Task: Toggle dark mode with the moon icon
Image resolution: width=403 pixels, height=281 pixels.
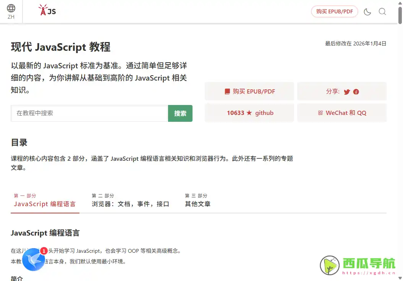Action: pyautogui.click(x=367, y=11)
